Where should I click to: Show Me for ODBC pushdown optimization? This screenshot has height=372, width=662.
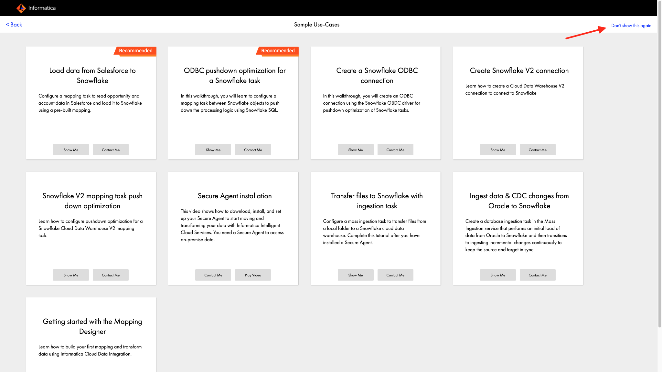213,150
